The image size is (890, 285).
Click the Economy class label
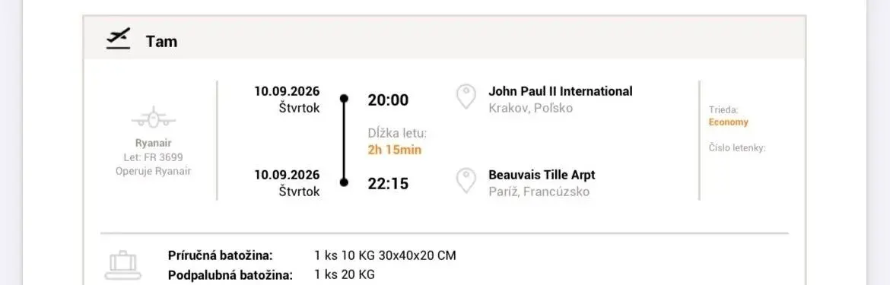pos(728,122)
